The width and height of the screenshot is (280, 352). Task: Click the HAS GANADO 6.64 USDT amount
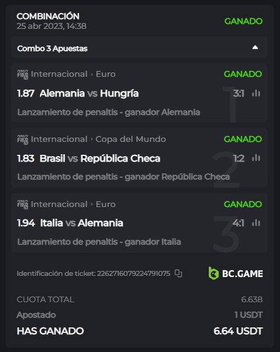(238, 331)
